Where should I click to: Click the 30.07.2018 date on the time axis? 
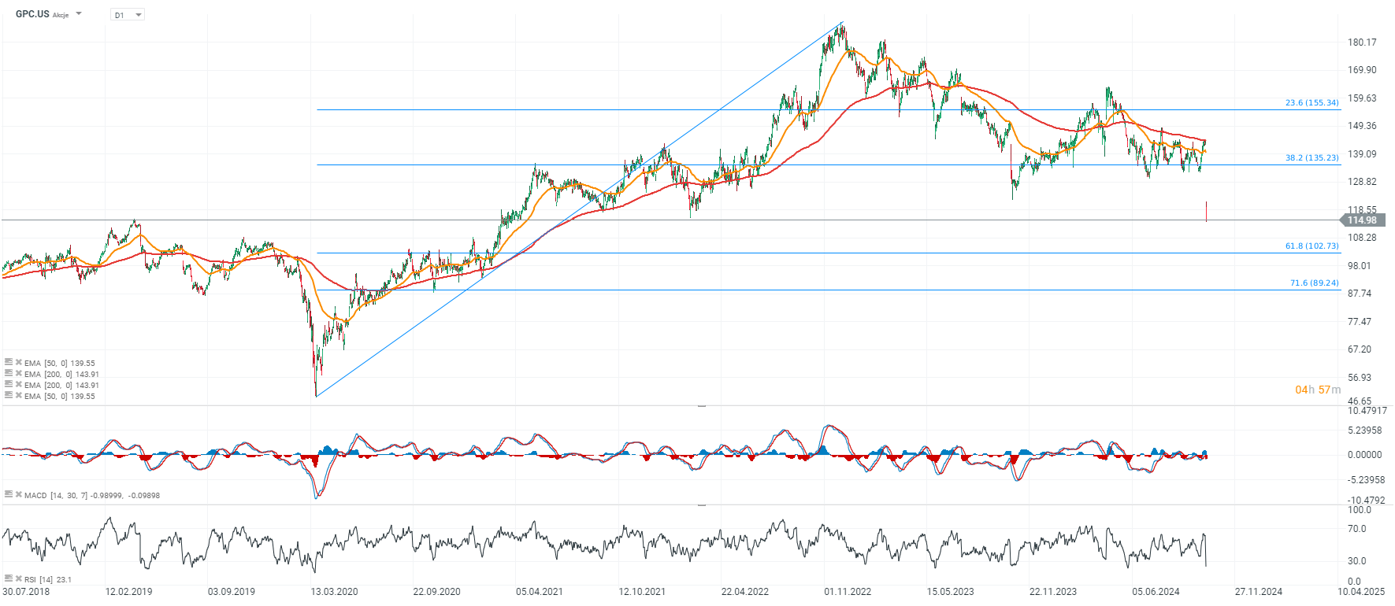pyautogui.click(x=26, y=592)
